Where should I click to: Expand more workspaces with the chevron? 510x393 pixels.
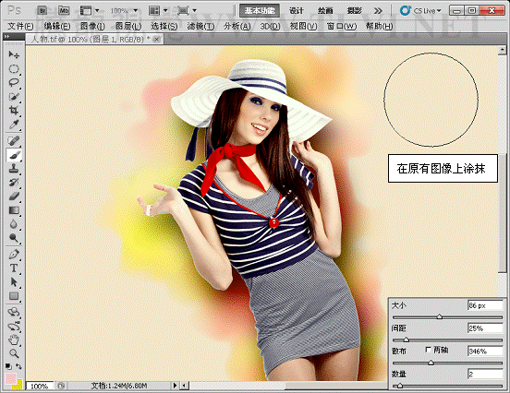coord(378,11)
